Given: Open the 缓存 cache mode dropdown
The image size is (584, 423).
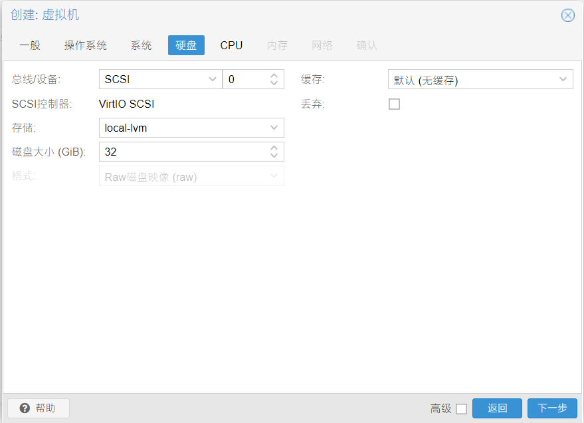Looking at the screenshot, I should pos(563,80).
